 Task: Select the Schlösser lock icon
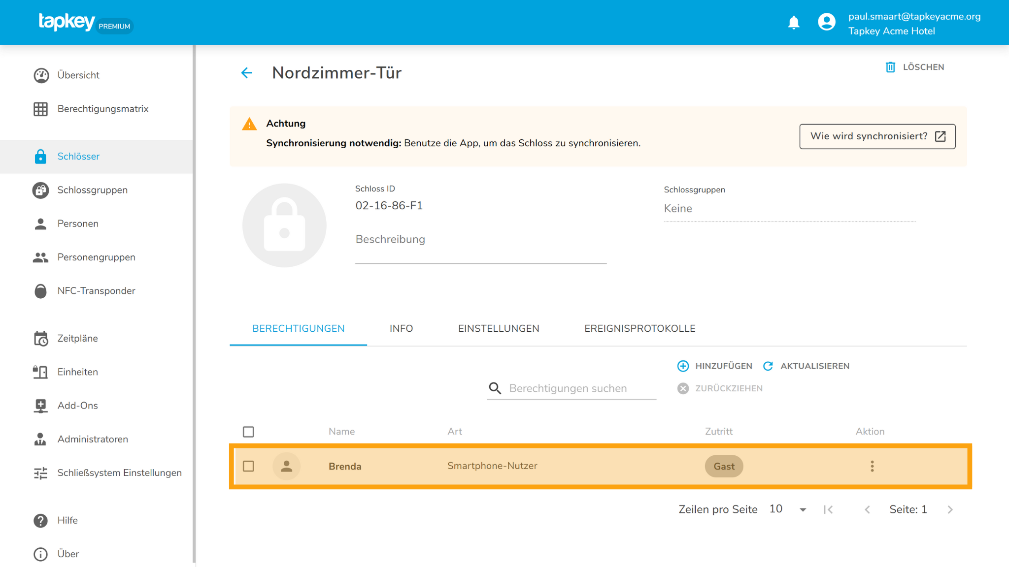41,157
